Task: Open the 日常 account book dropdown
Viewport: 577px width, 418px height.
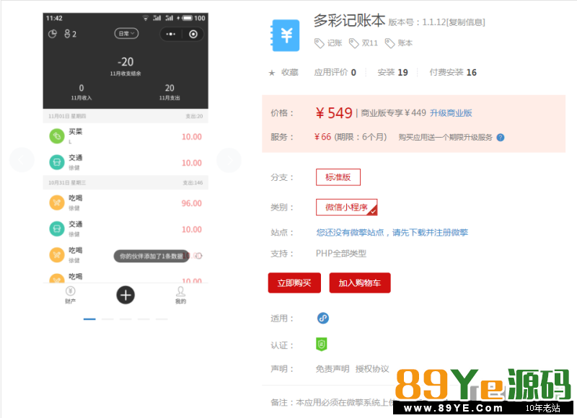Action: click(x=126, y=33)
